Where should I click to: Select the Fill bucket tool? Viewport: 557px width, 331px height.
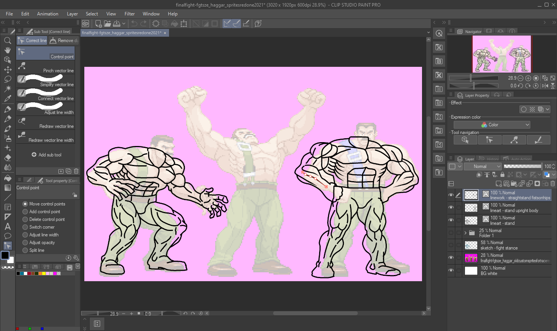coord(7,178)
